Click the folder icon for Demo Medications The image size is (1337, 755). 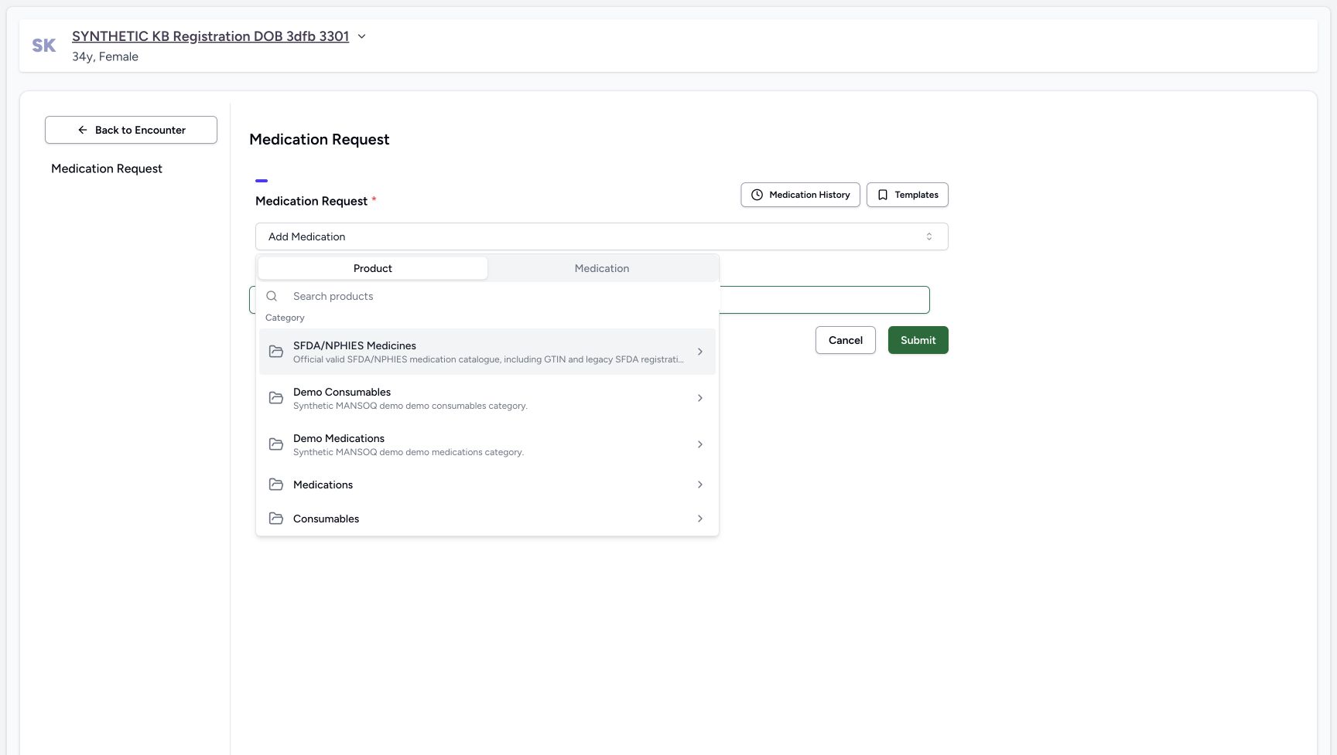(x=276, y=444)
